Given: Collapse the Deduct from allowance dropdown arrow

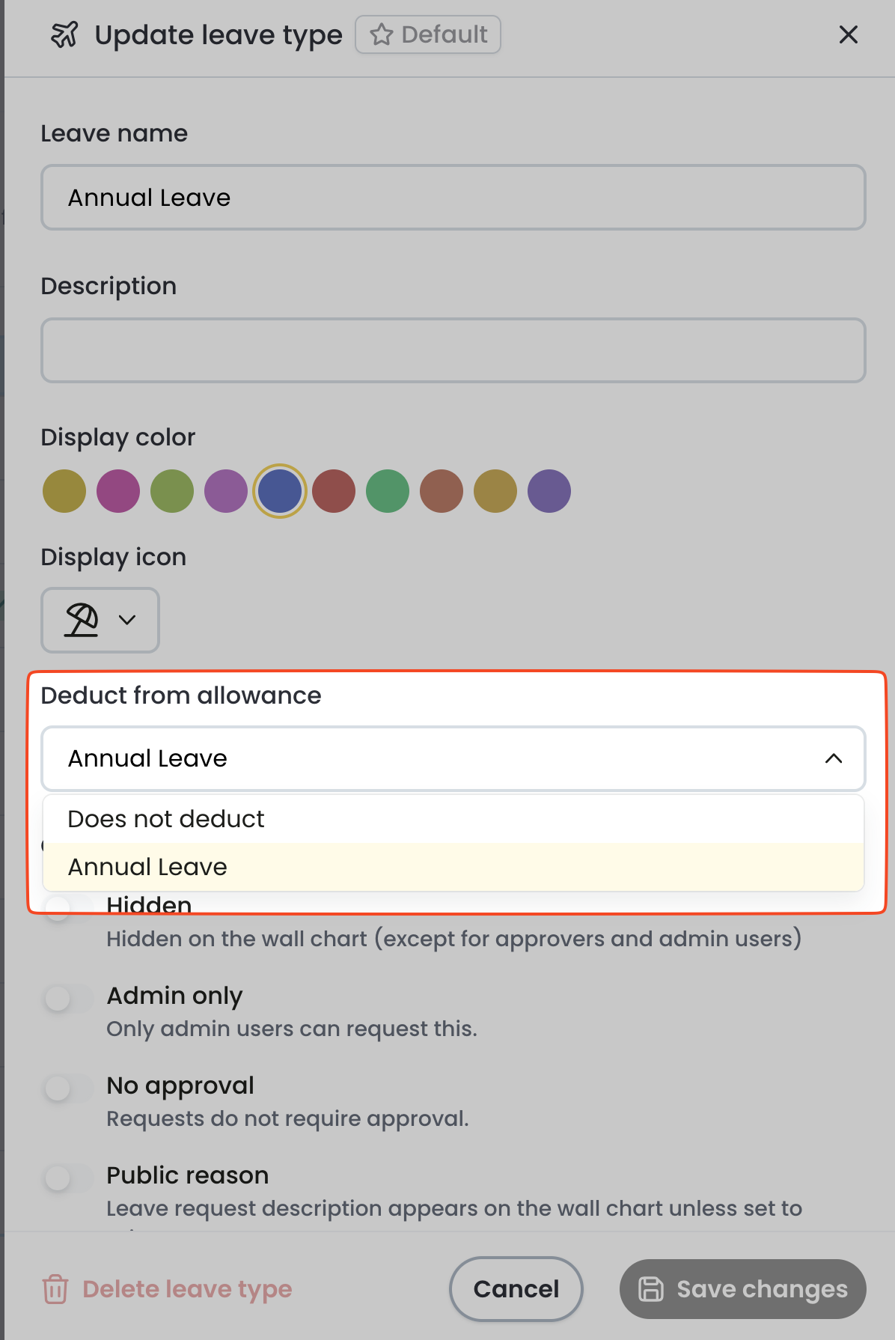Looking at the screenshot, I should (834, 758).
